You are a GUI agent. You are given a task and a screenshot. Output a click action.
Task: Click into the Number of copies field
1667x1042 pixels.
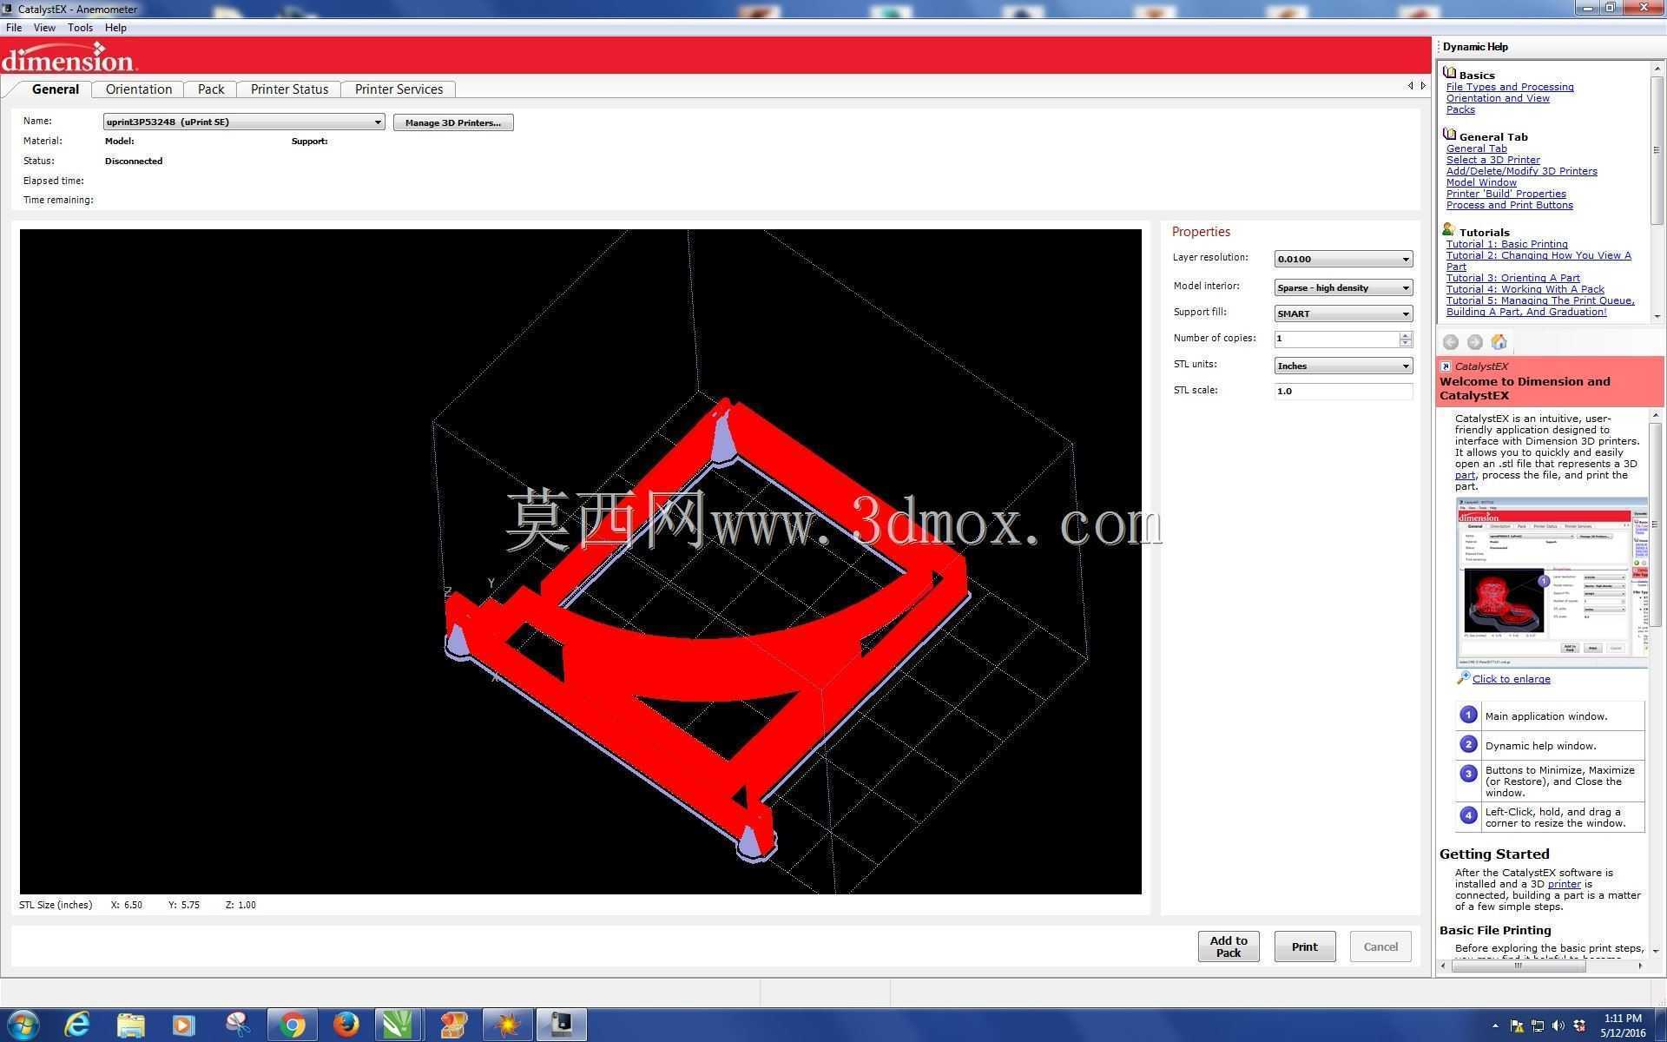1336,339
